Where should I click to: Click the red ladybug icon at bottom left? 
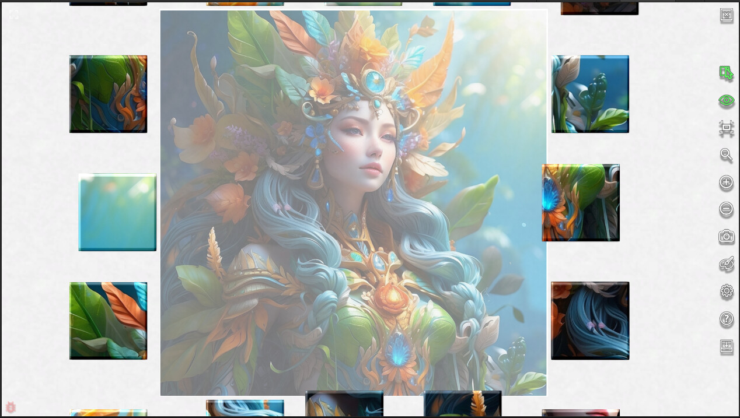coord(11,407)
